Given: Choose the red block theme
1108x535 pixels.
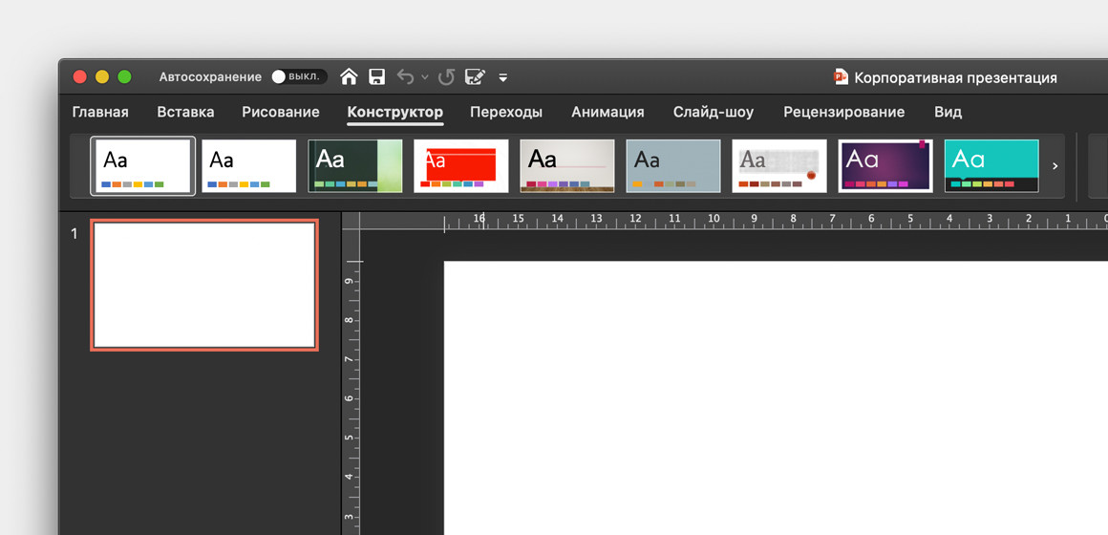Looking at the screenshot, I should pos(460,166).
